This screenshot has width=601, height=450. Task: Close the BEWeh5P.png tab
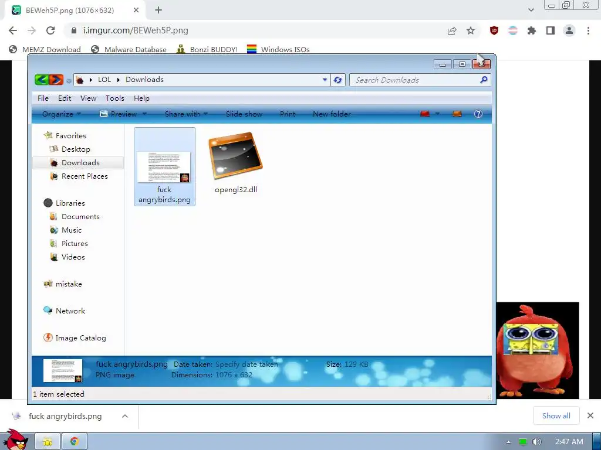pyautogui.click(x=136, y=11)
